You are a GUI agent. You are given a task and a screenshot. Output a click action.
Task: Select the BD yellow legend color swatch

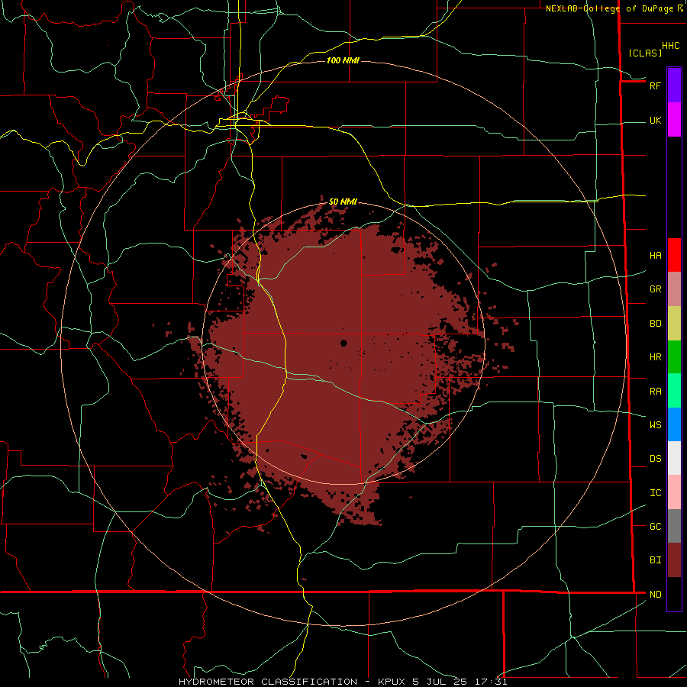pyautogui.click(x=674, y=324)
